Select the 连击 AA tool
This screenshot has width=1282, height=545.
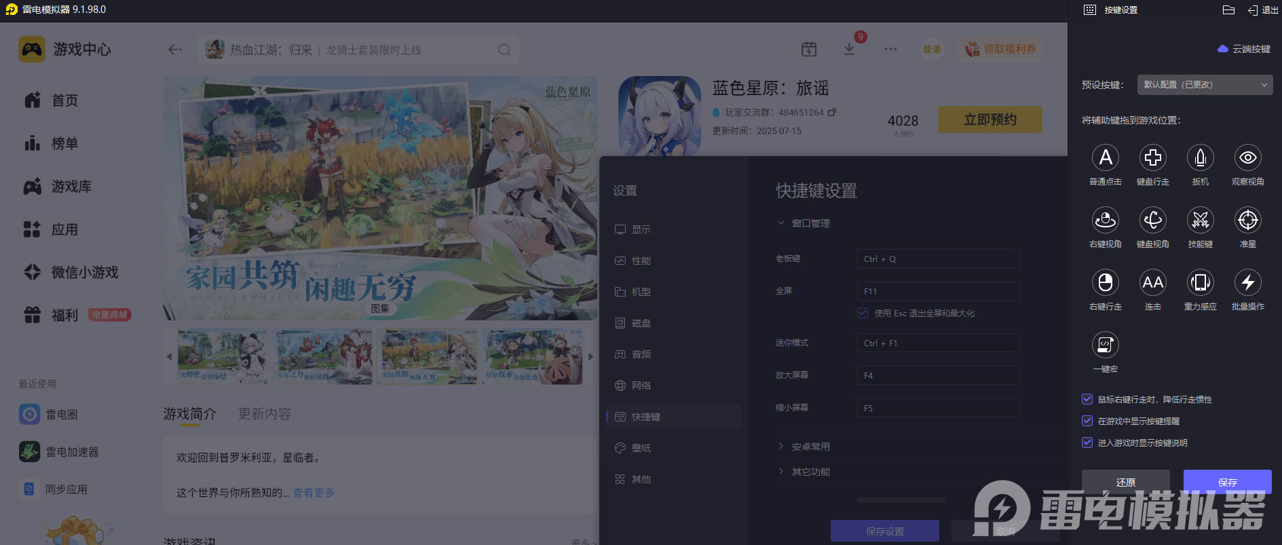1153,282
